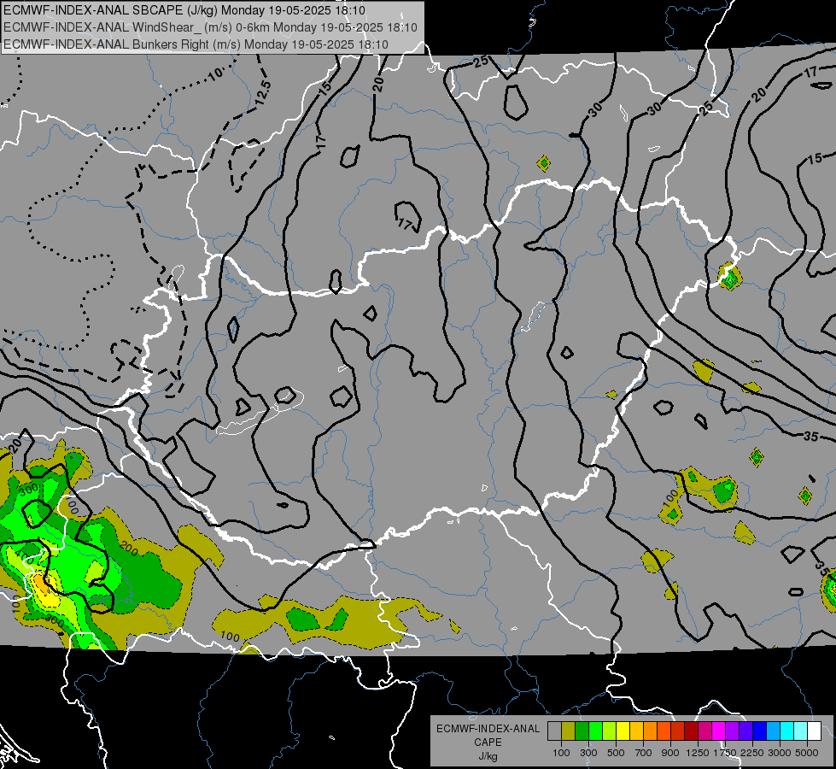Click the olive swatch above the 100 tick

pos(569,731)
